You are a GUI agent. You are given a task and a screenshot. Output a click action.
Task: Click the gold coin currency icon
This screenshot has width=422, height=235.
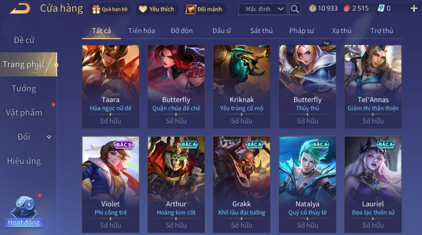[x=312, y=8]
